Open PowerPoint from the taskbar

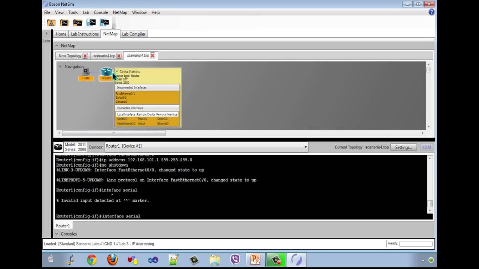pyautogui.click(x=256, y=260)
